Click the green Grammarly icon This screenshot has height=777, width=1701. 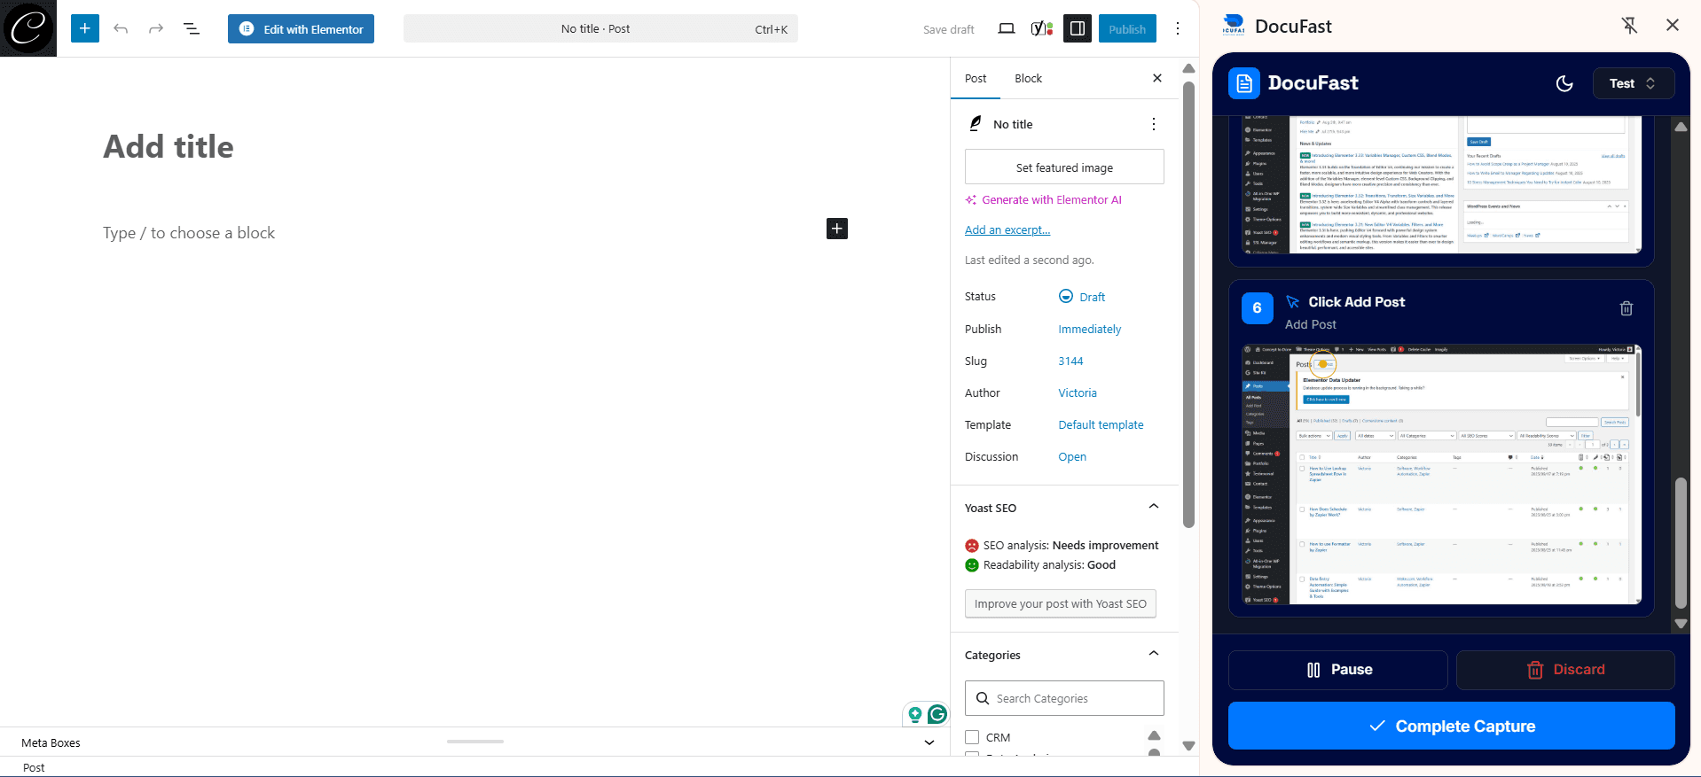[x=937, y=713]
